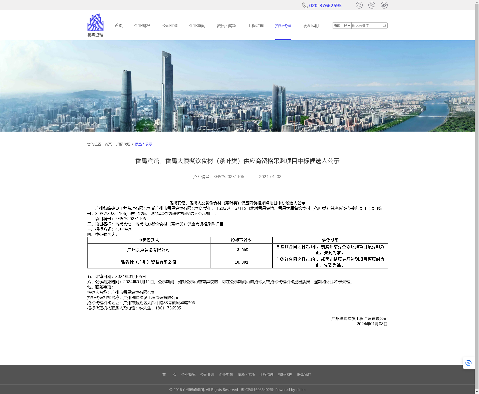Click the QQ contact icon in top bar
Viewport: 479px width, 394px height.
[x=359, y=5]
